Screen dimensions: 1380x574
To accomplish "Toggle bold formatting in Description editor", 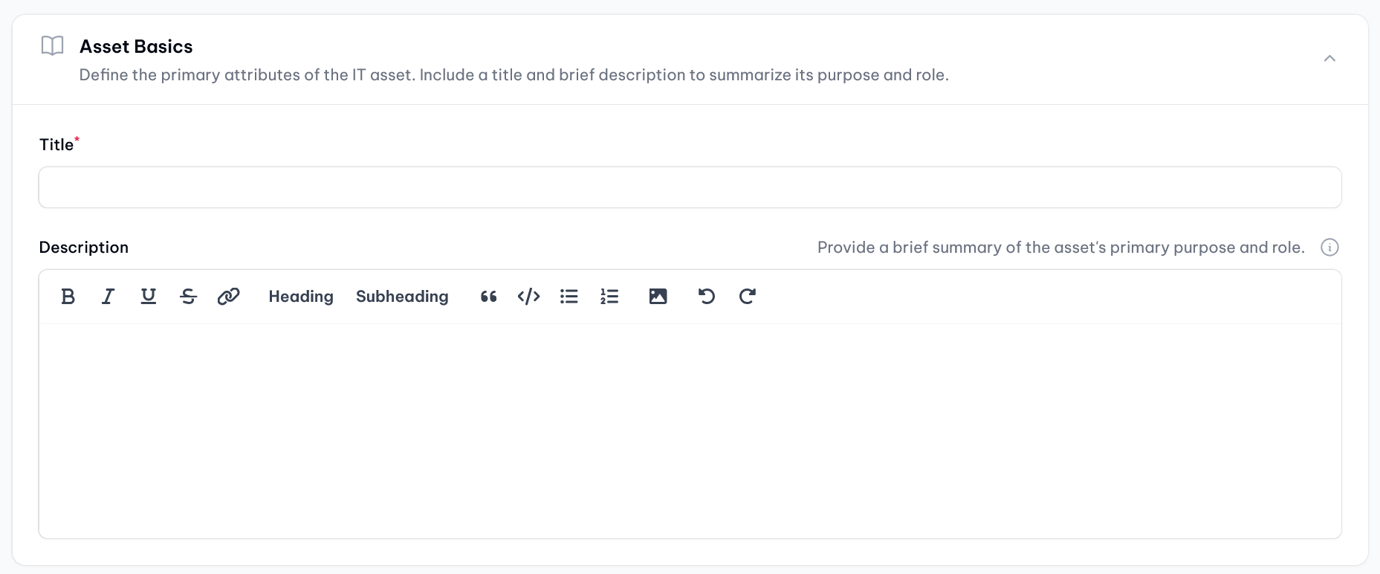I will click(68, 297).
